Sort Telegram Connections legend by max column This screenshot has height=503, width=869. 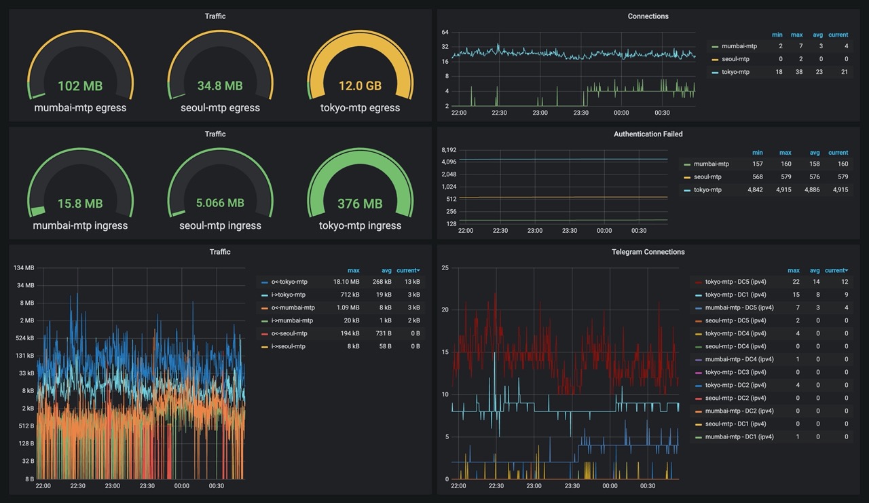tap(794, 270)
